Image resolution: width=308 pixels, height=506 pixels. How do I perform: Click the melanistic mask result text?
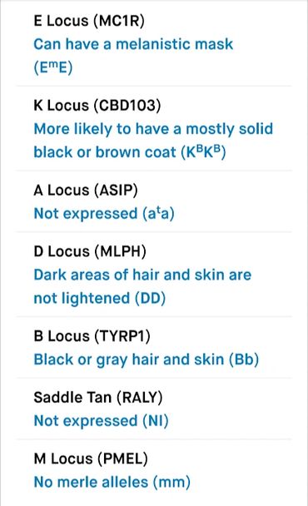pyautogui.click(x=133, y=56)
